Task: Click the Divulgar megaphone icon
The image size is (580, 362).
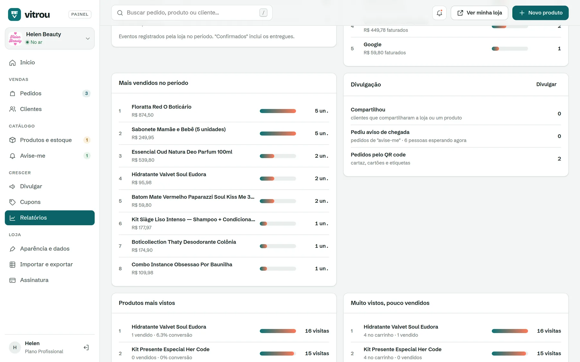Action: tap(13, 186)
